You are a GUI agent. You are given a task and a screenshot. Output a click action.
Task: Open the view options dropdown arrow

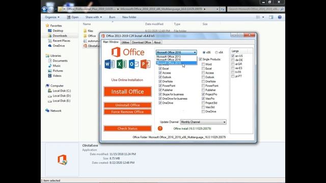pos(263,17)
